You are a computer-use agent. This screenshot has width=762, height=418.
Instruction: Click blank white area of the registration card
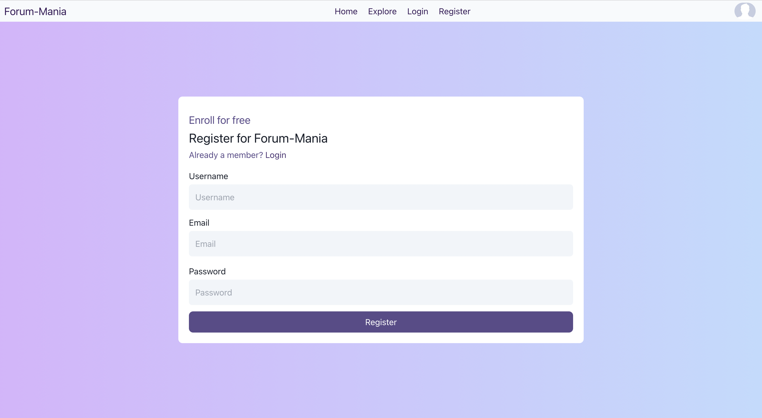[x=444, y=133]
